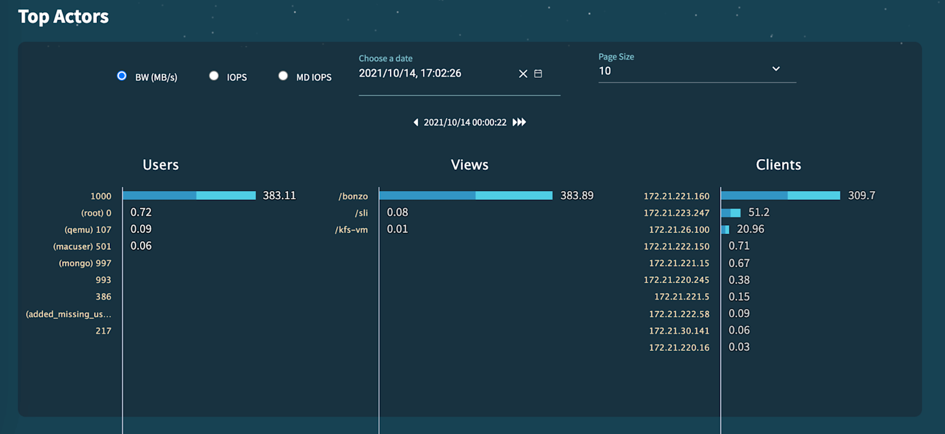Select the bar for client 172.21.26.100
This screenshot has height=434, width=945.
coord(725,229)
